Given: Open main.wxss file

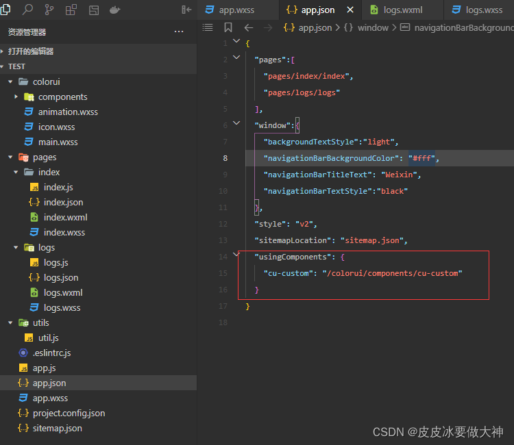Looking at the screenshot, I should pos(58,142).
